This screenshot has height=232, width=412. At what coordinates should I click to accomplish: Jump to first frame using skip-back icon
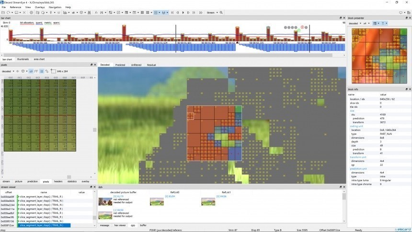tap(172, 12)
